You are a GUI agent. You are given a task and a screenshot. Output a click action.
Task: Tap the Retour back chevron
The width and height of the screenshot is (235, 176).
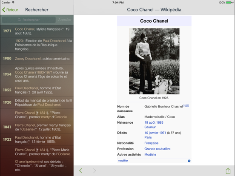(4, 10)
